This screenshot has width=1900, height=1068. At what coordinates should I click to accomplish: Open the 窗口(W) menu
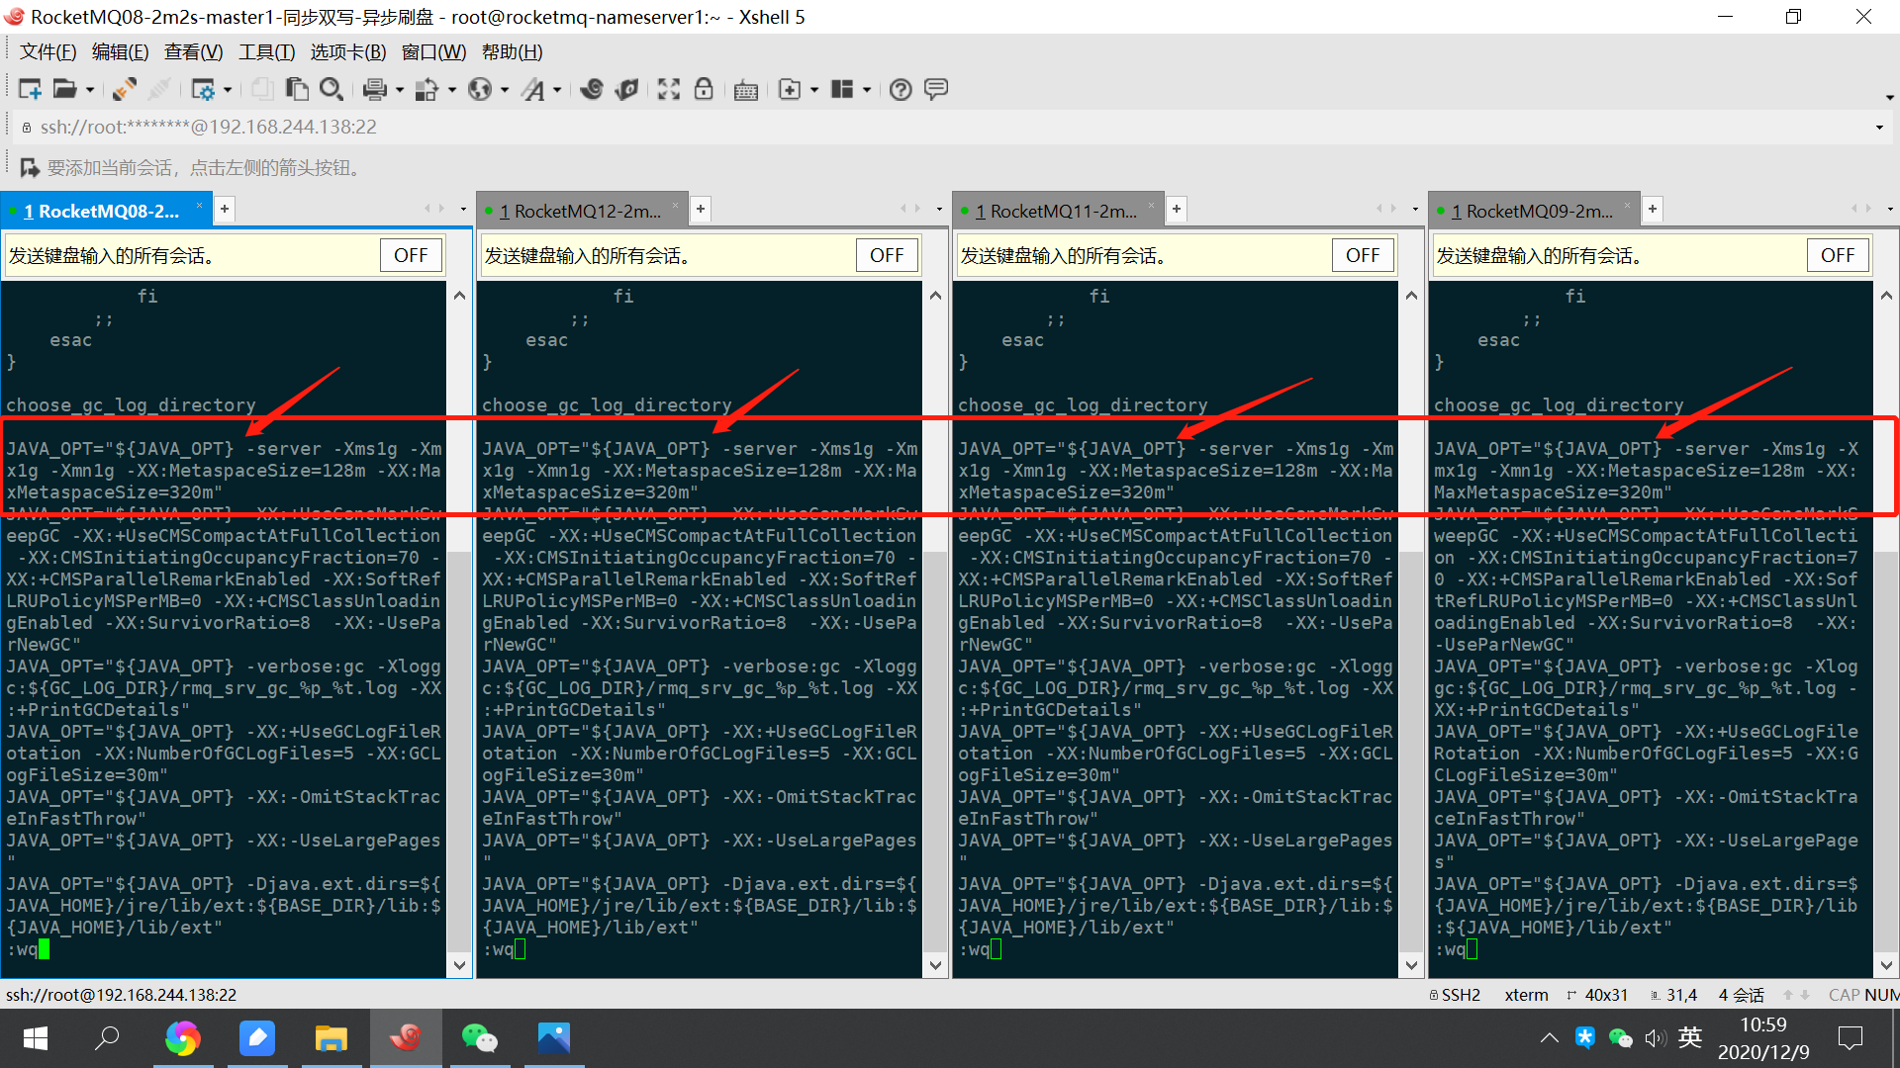[x=433, y=52]
